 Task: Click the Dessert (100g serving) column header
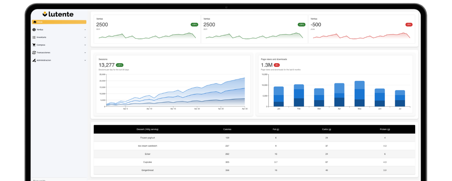tap(147, 129)
